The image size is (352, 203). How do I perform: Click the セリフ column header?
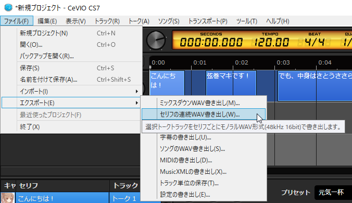pyautogui.click(x=62, y=186)
